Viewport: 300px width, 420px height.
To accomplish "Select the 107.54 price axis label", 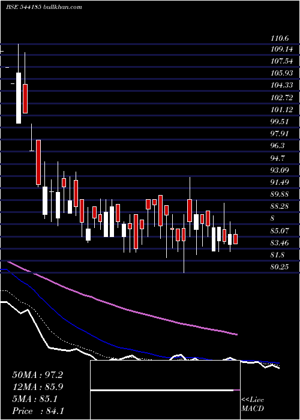I will (x=282, y=61).
